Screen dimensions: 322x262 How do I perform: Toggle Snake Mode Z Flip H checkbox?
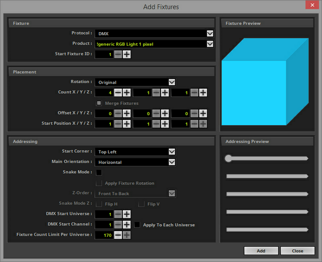click(x=99, y=204)
